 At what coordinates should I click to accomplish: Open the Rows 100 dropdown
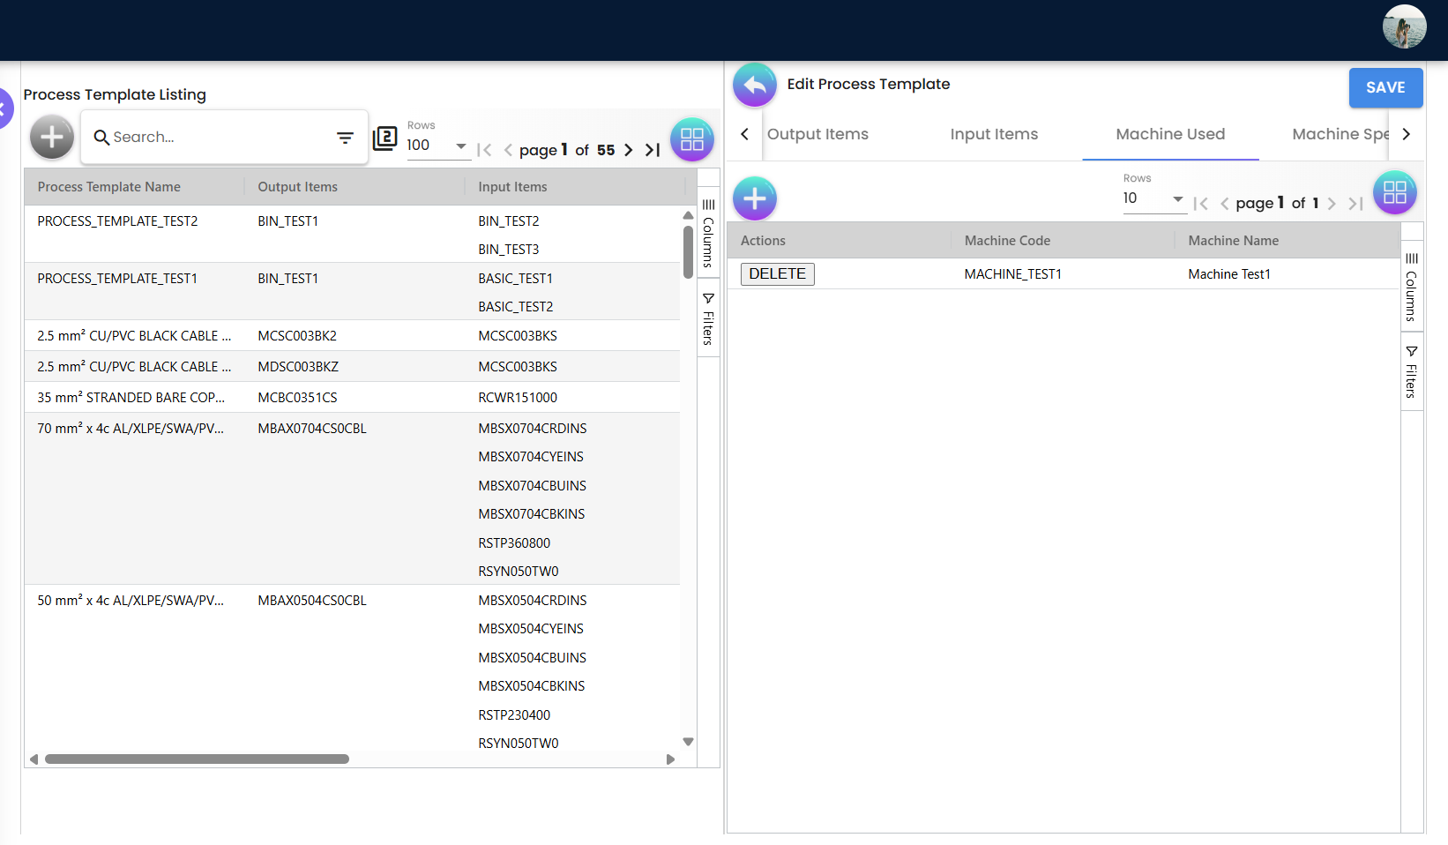(437, 146)
